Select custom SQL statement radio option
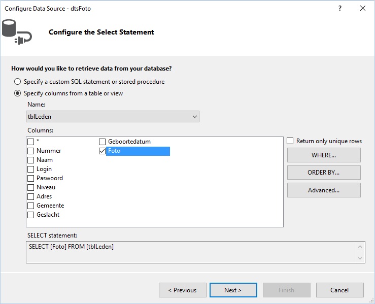 (x=17, y=82)
